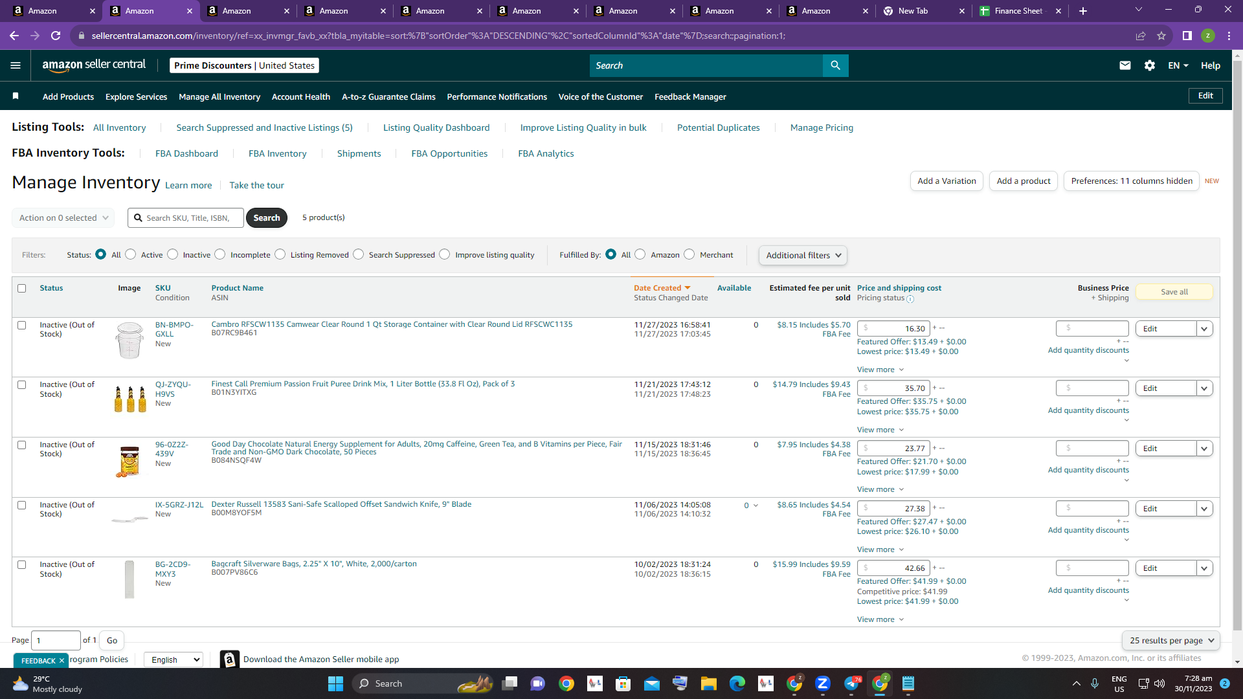Click the Pricing status info icon
The width and height of the screenshot is (1243, 699).
(910, 299)
